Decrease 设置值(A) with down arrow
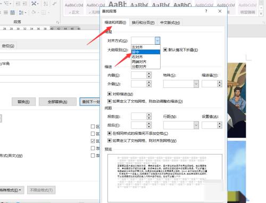Screen dimensions: 266x203 point(220,127)
